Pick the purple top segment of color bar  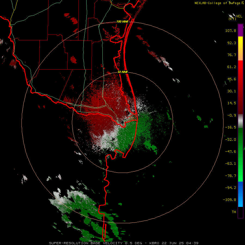(240, 30)
